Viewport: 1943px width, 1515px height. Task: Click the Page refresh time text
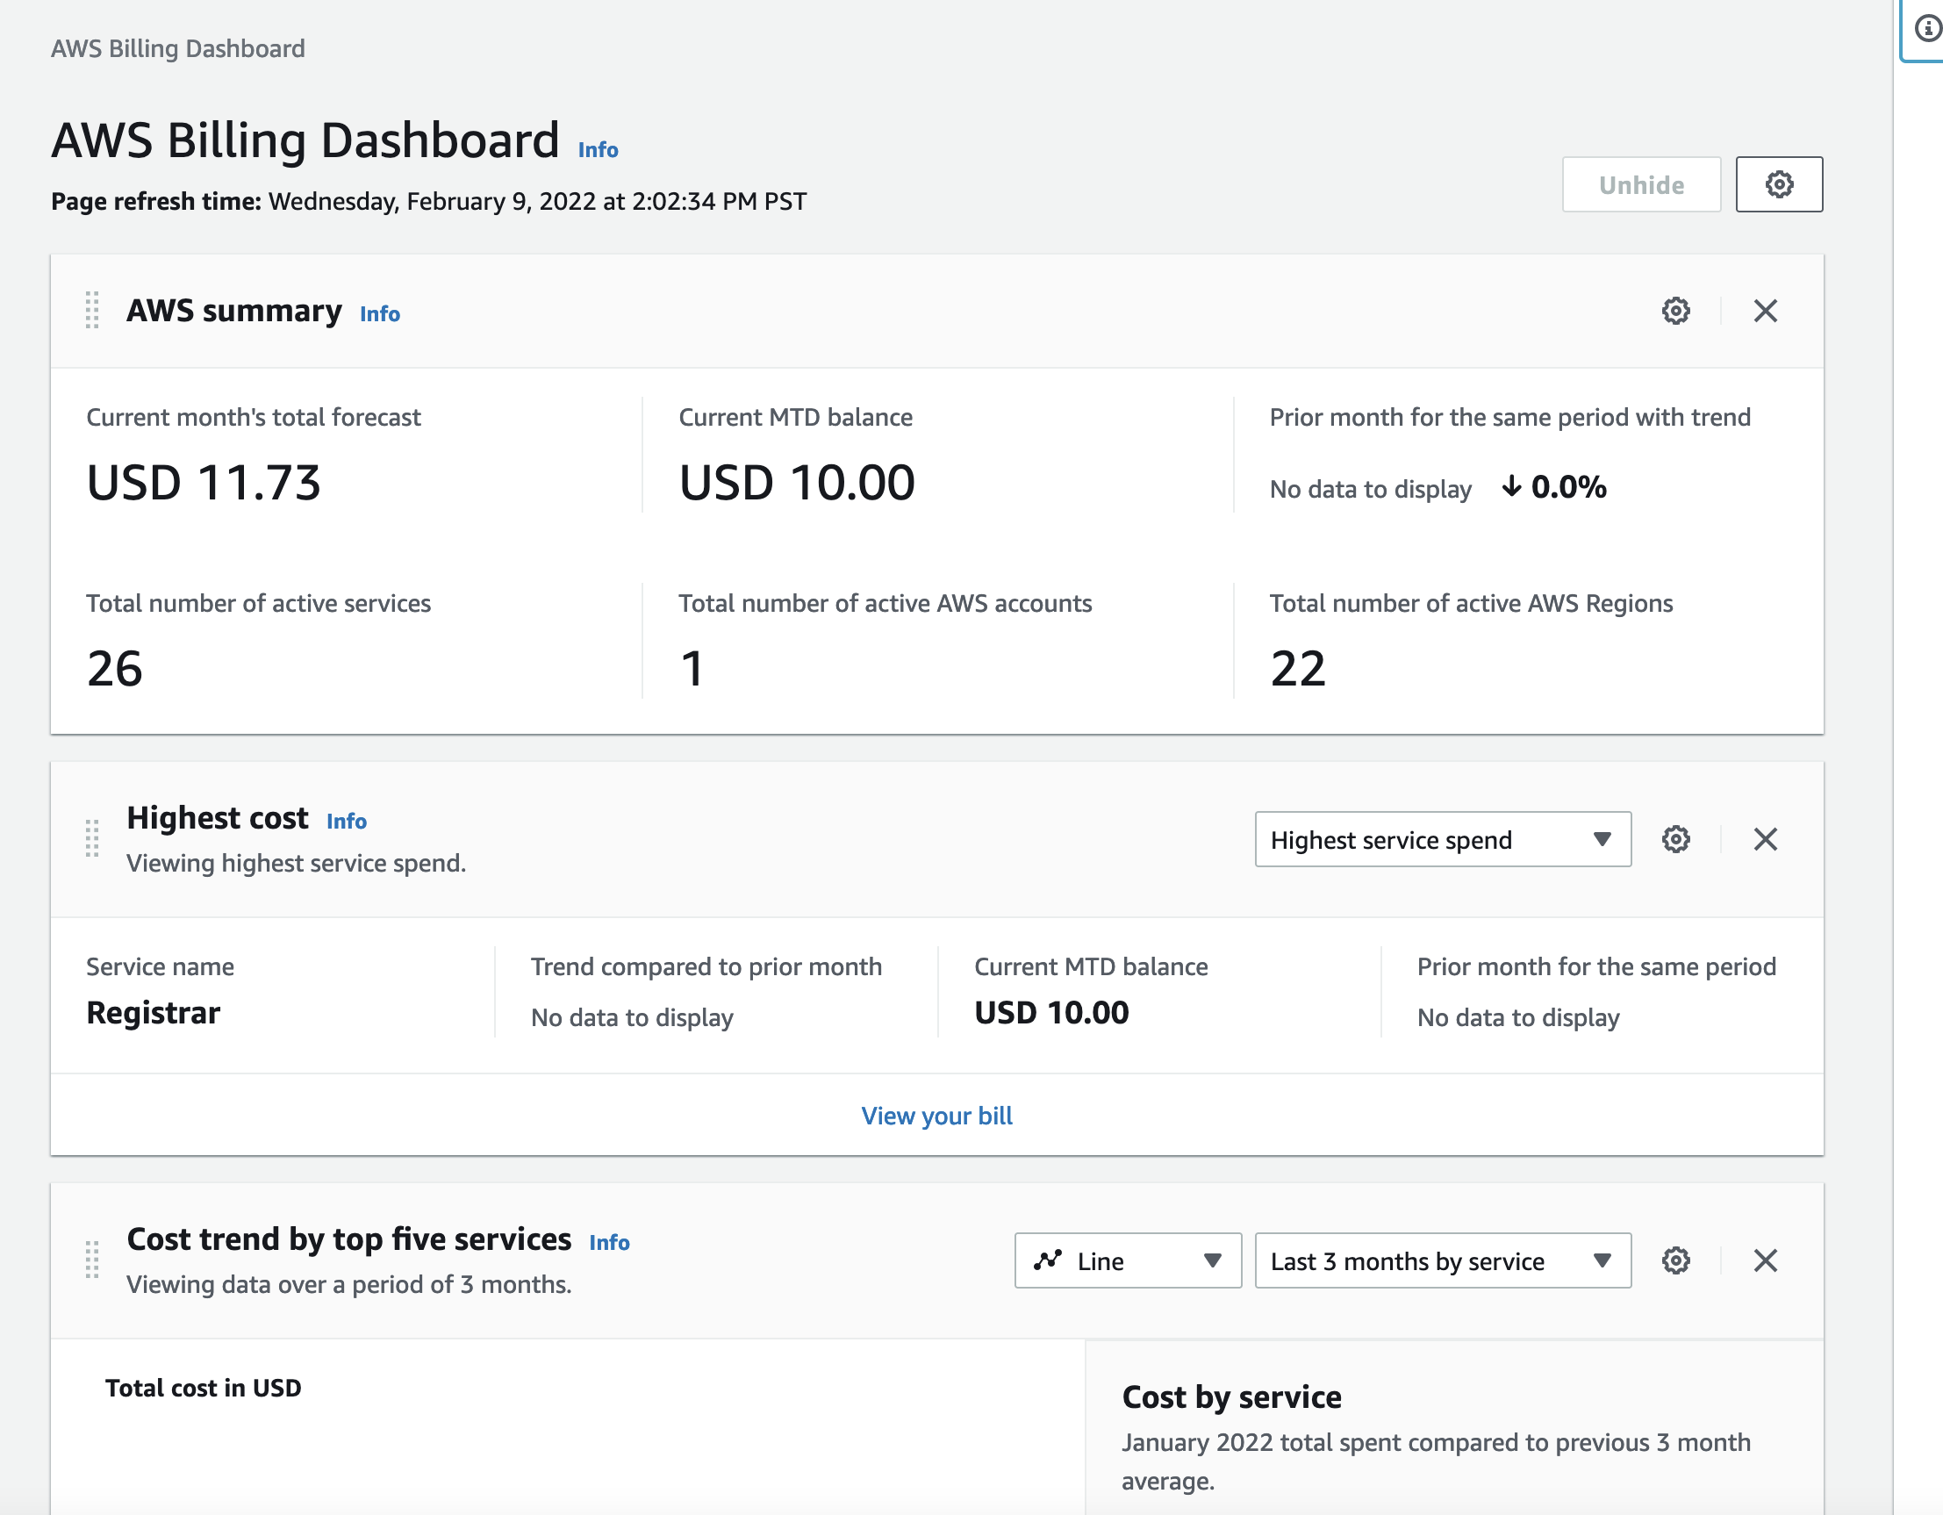pyautogui.click(x=429, y=201)
